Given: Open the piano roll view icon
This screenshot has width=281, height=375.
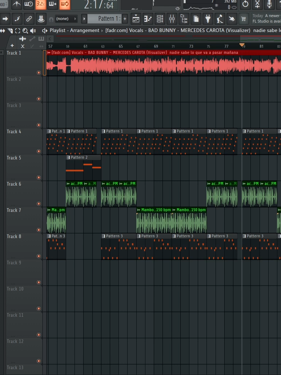Looking at the screenshot, I should pyautogui.click(x=148, y=19).
